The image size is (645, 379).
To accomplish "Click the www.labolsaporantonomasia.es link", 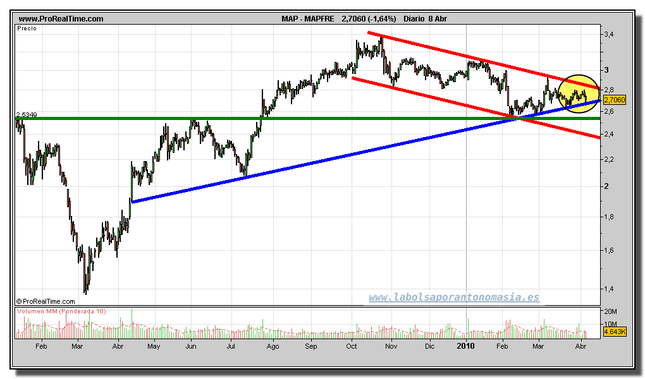I will [x=454, y=297].
